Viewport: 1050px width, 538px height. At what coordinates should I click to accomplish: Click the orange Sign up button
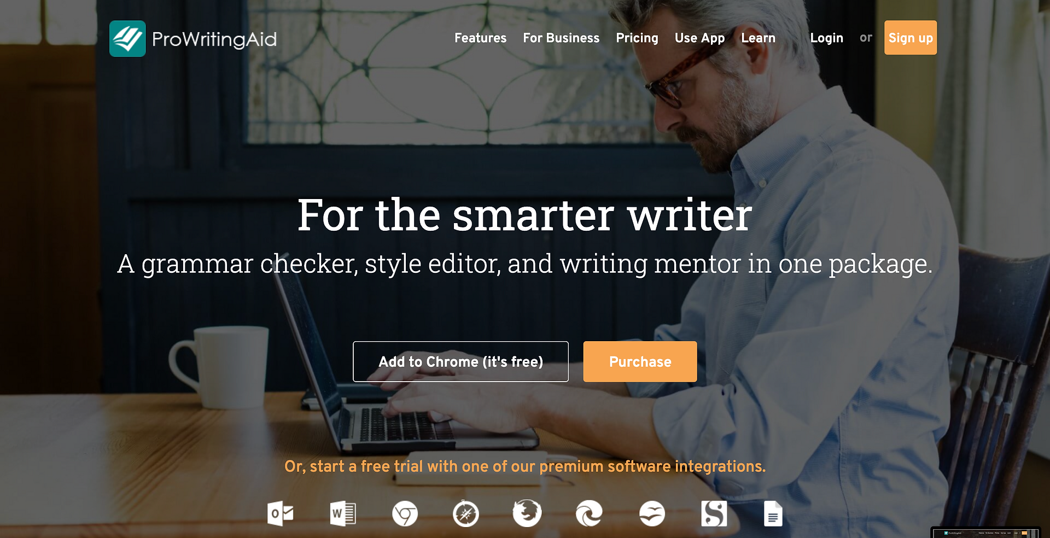coord(911,37)
